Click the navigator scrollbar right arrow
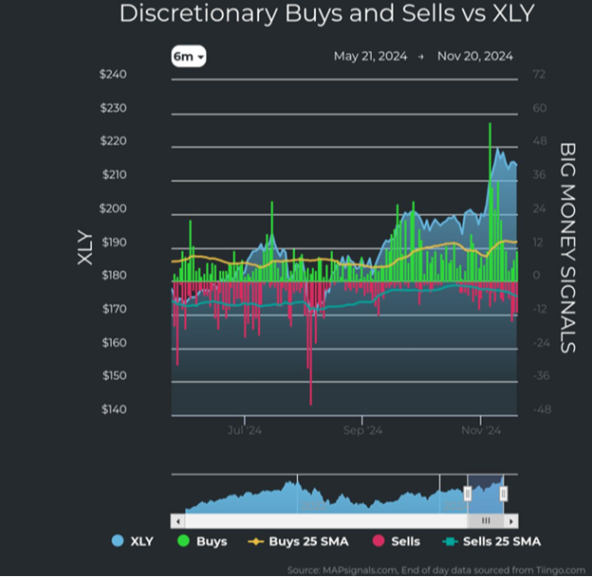592x577 pixels. coord(512,520)
